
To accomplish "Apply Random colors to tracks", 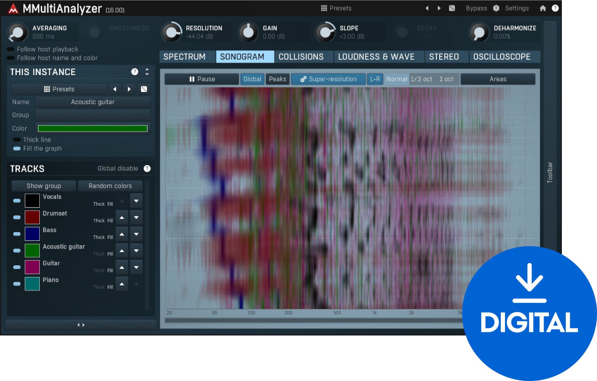I will [110, 185].
